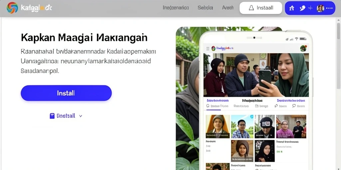Select the phone tab with folder icon
The image size is (341, 170).
pos(261,106)
